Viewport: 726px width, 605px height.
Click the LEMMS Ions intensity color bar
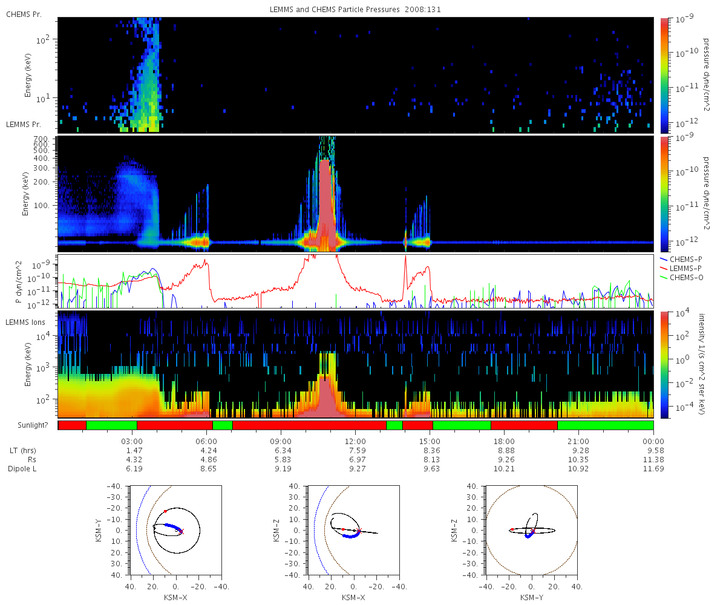pos(665,364)
